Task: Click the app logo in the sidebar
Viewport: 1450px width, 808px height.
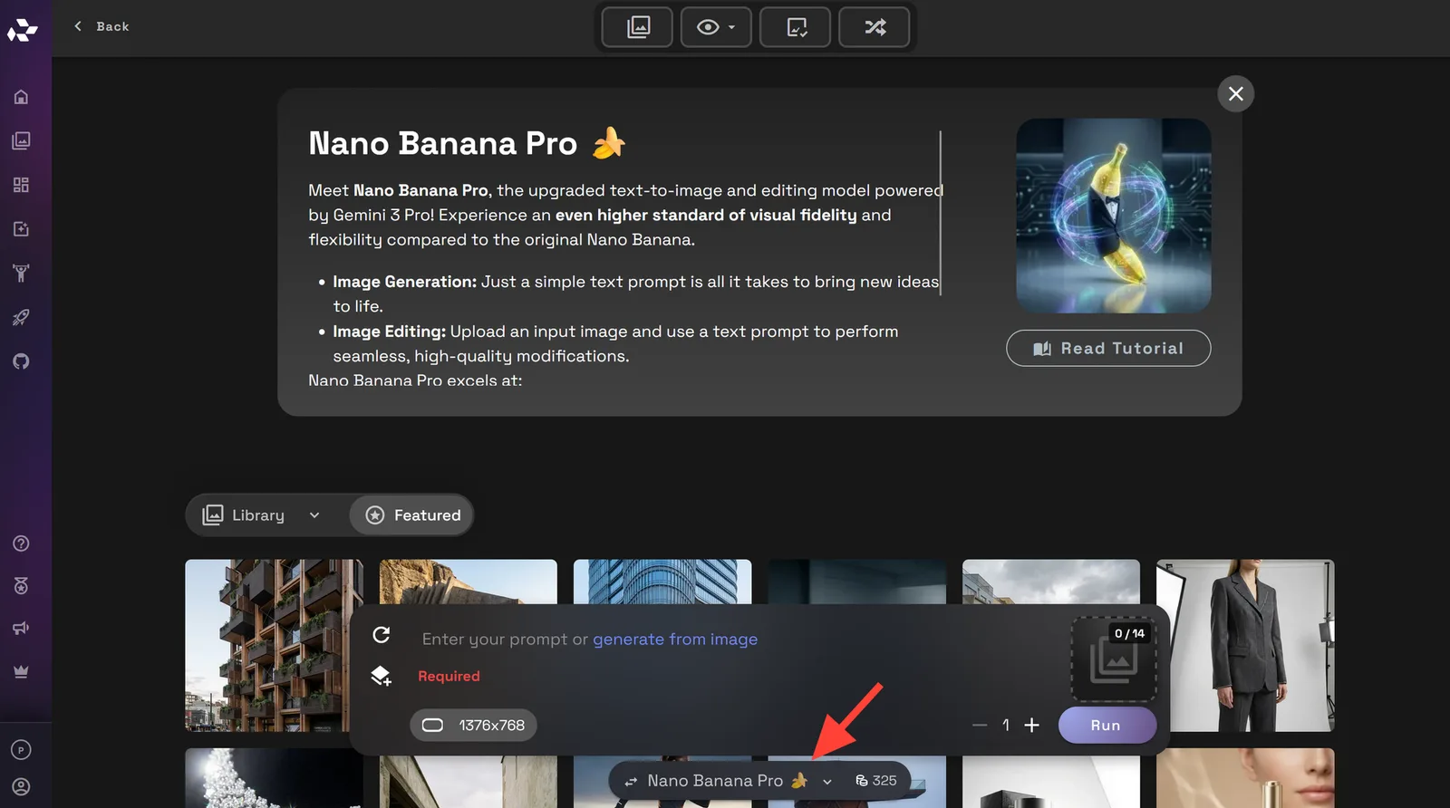Action: (x=22, y=30)
